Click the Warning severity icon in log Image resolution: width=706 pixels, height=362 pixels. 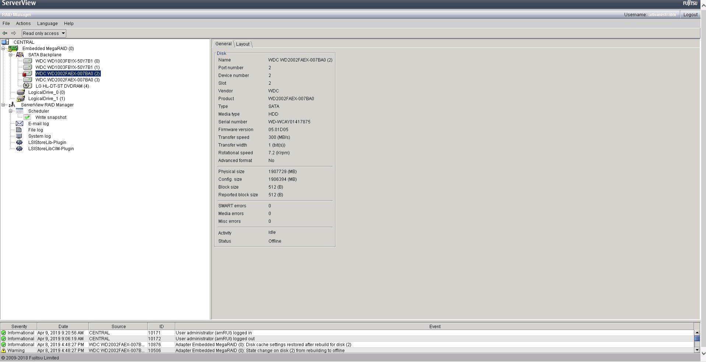4,351
